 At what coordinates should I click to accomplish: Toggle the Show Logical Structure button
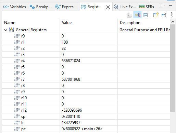[138, 15]
